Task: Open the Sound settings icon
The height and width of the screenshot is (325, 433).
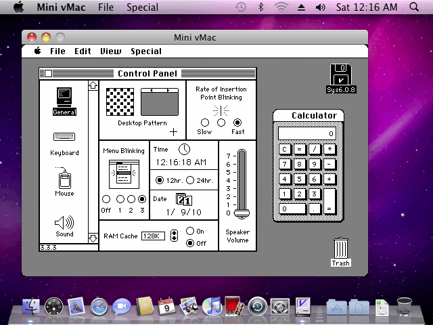Action: (64, 222)
